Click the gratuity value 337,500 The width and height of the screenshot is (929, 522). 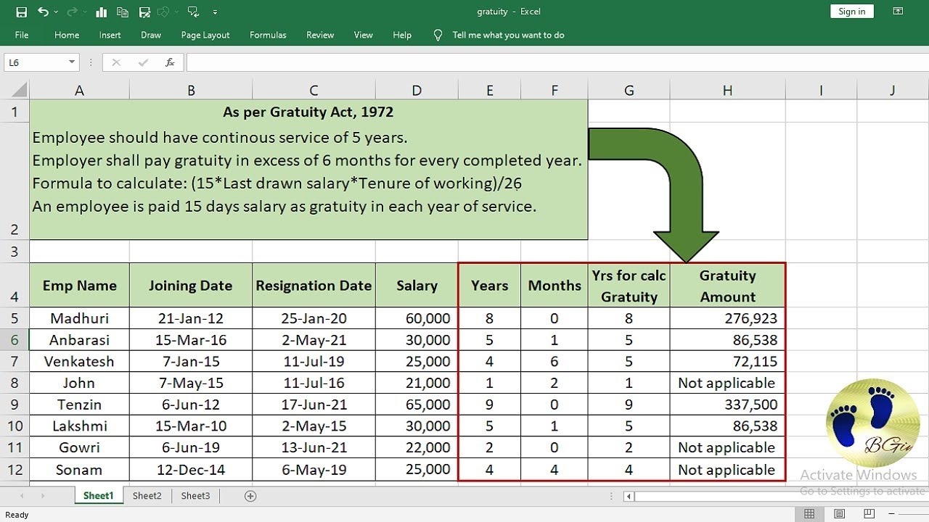pos(727,405)
